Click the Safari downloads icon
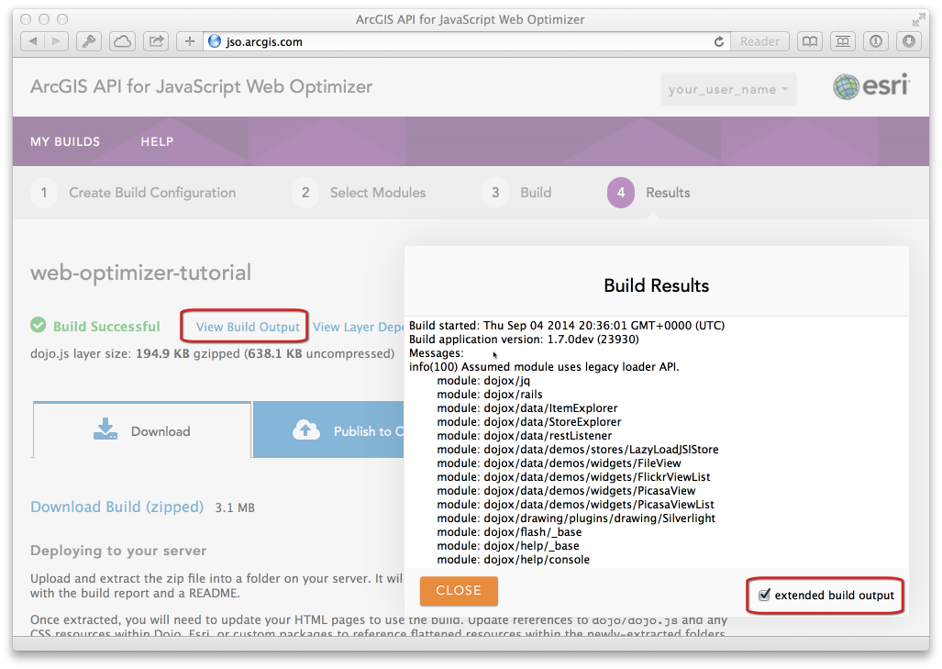This screenshot has height=669, width=942. click(x=908, y=41)
